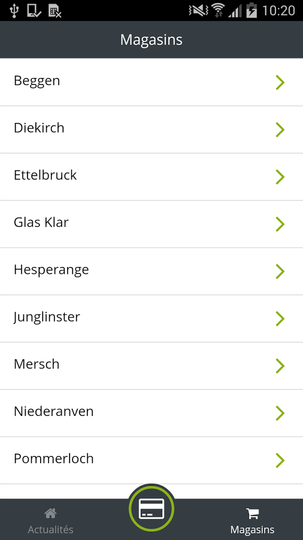Screen dimensions: 303x540
Task: Open the loyalty card circular button
Action: click(151, 509)
